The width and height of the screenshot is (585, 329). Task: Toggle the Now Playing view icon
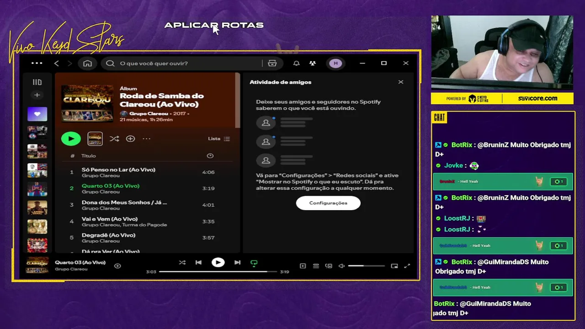pos(303,266)
